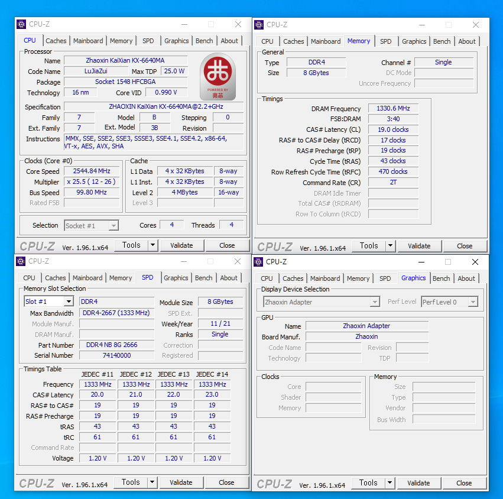Click Close button in Memory window
The image size is (503, 499).
tap(465, 246)
